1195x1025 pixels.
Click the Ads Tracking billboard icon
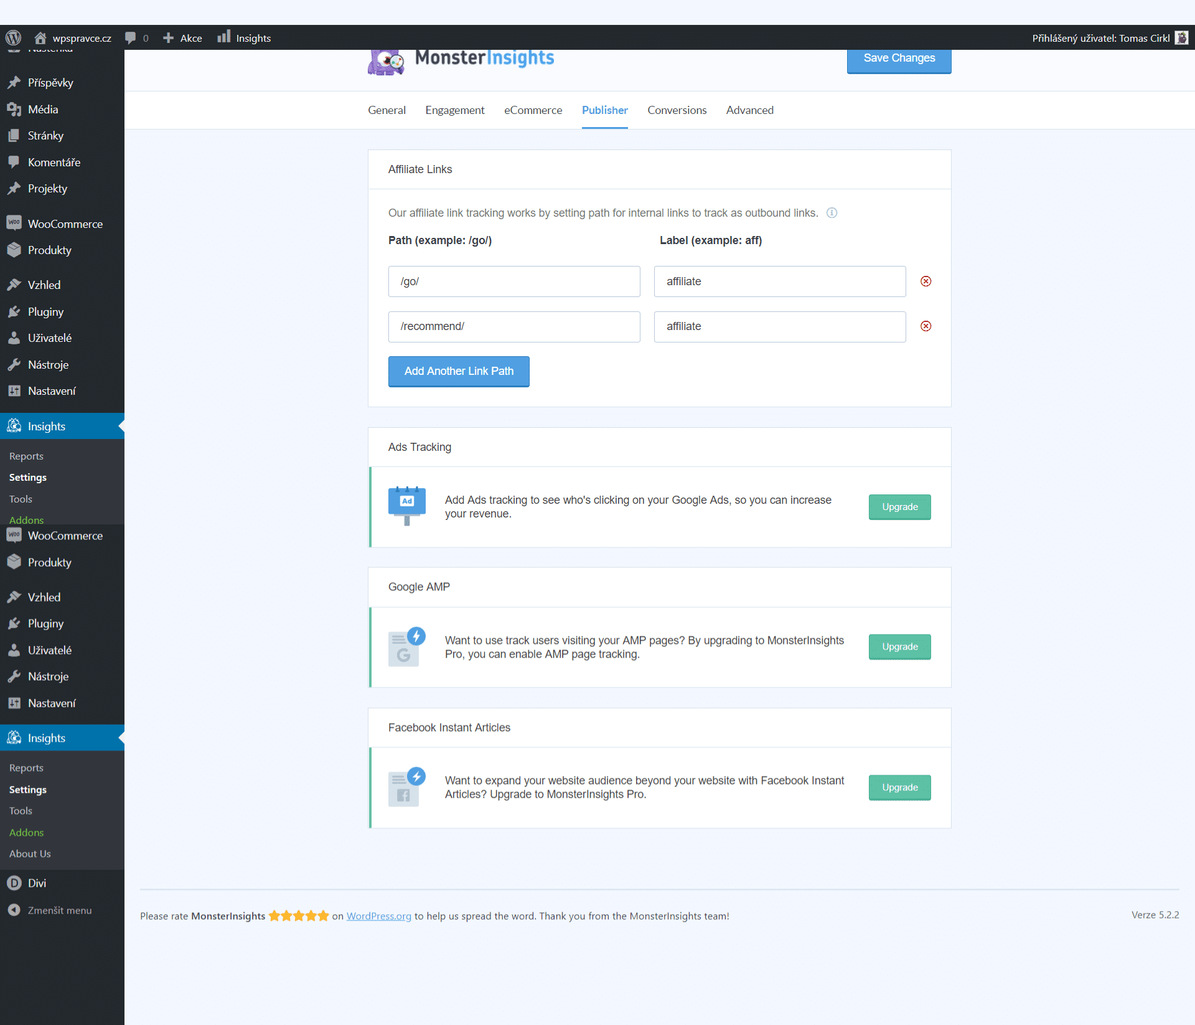(x=407, y=506)
